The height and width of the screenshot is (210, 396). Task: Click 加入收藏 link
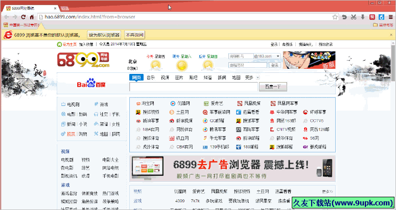click(x=86, y=44)
